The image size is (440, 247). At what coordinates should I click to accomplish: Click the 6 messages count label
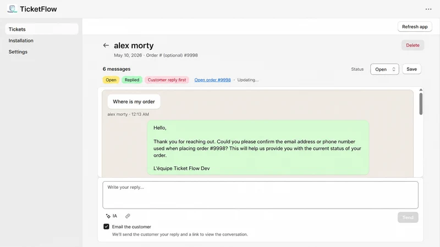coord(117,69)
